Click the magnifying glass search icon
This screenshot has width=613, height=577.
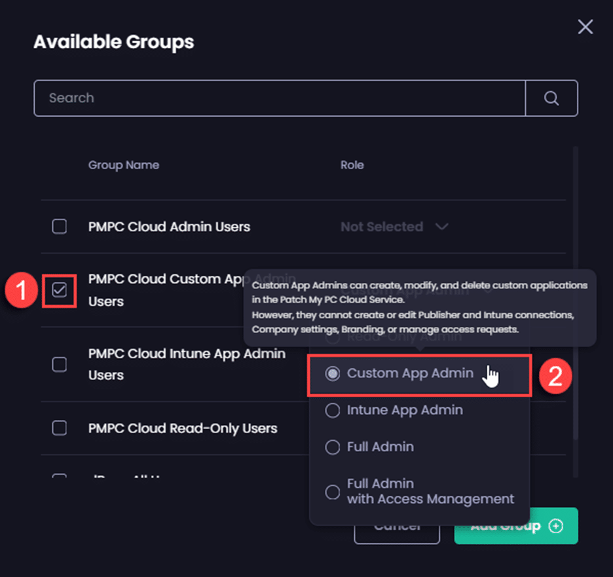551,98
